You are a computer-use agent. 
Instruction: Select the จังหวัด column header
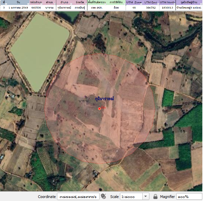click(x=79, y=2)
